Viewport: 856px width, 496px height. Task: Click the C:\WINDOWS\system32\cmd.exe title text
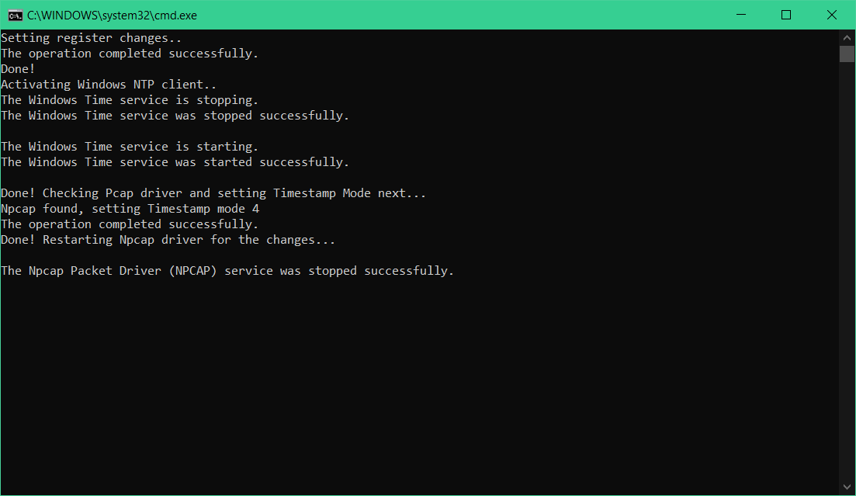(112, 16)
